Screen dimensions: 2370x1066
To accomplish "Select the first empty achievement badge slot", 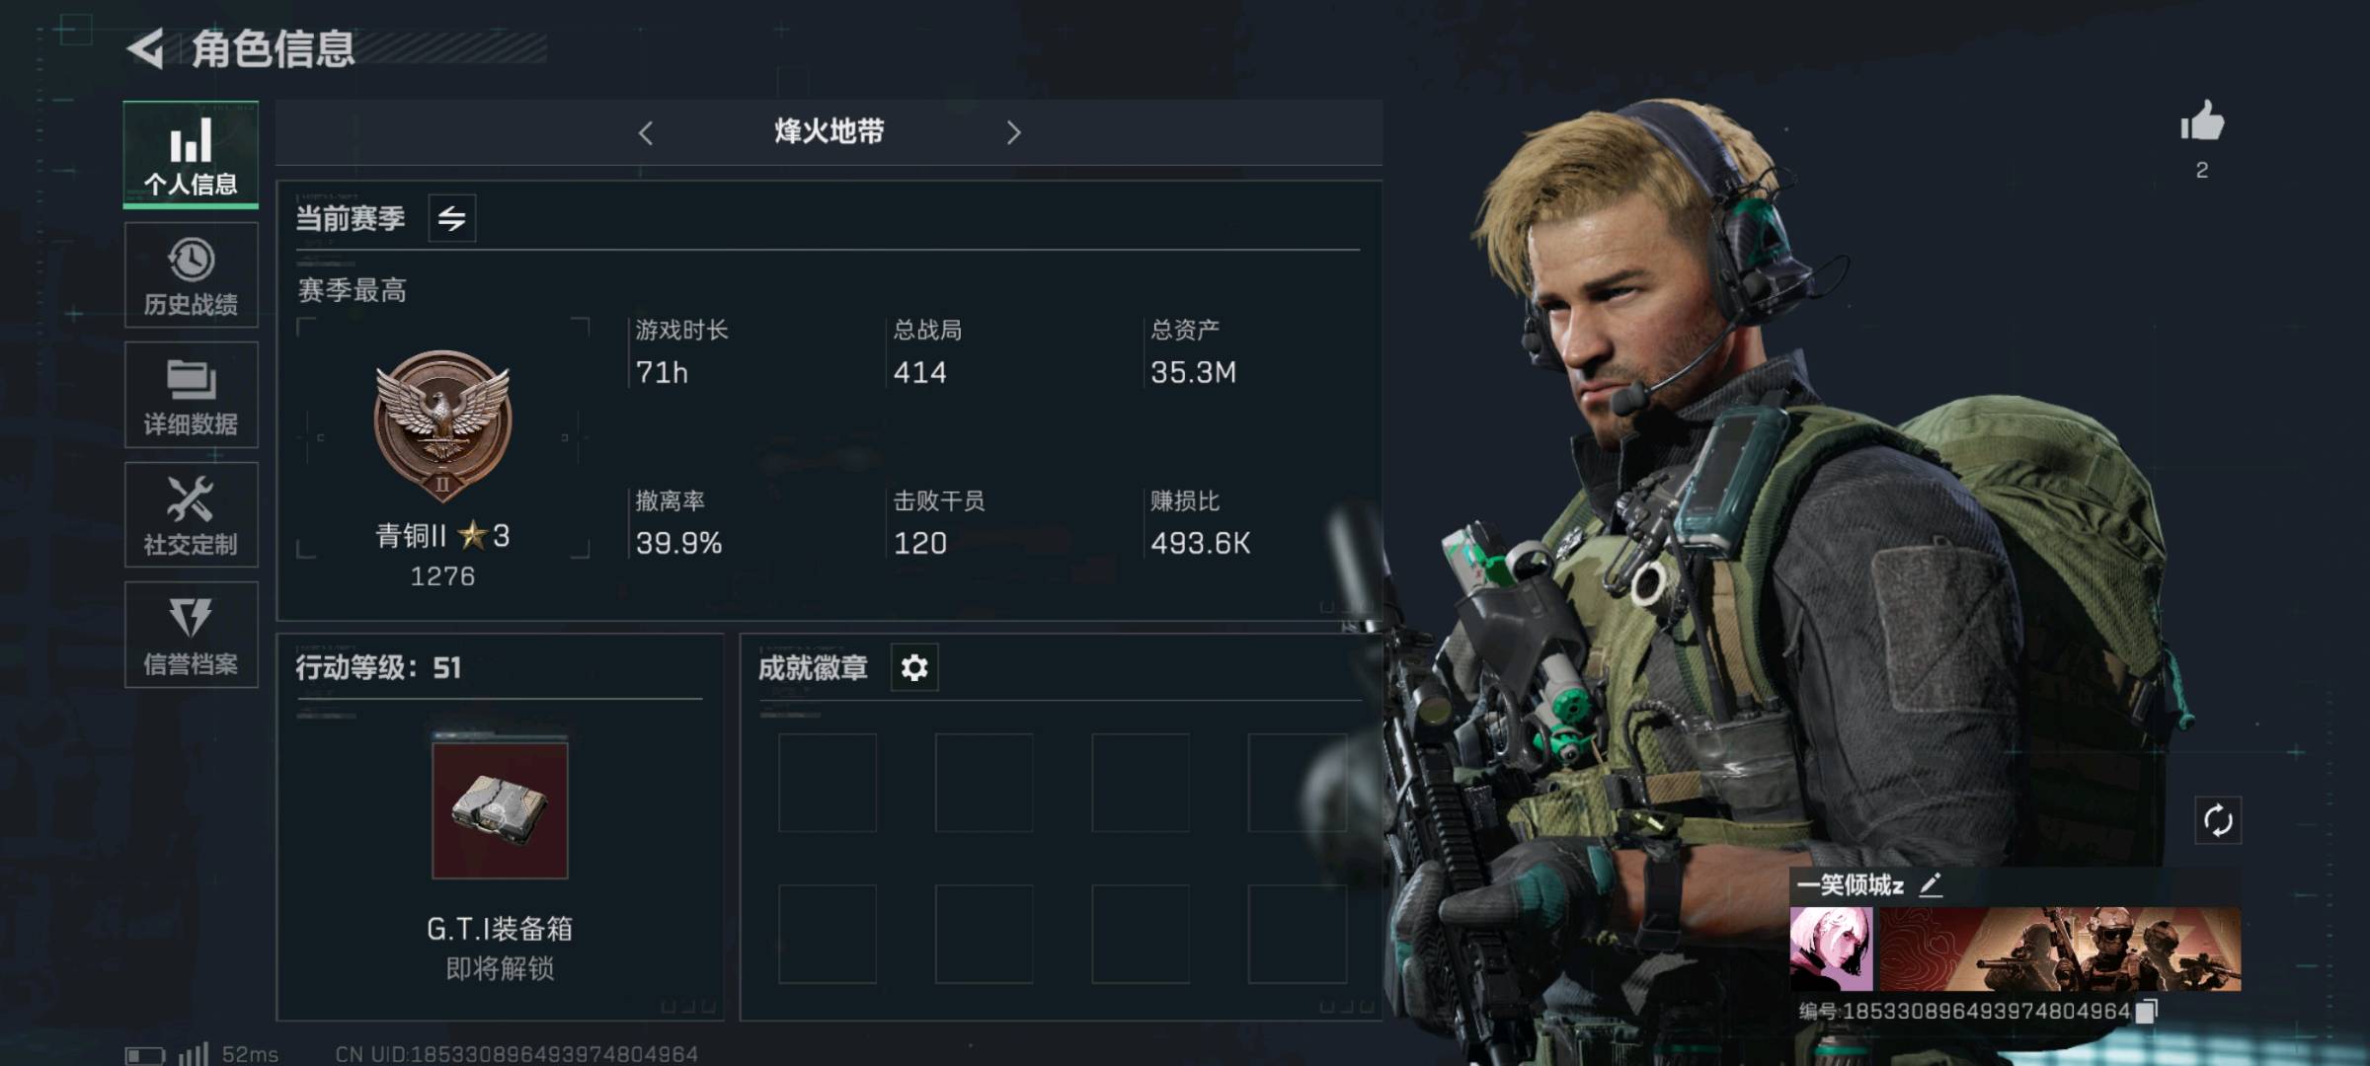I will tap(828, 783).
